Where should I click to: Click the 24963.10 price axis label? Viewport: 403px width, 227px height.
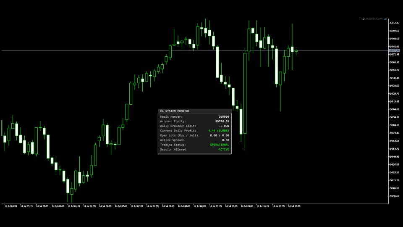[x=394, y=62]
